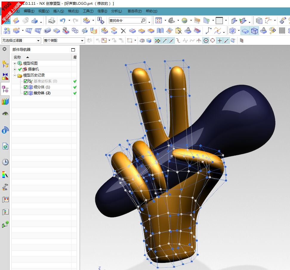Open the eye icon sidebar tab
The image size is (290, 270).
5,114
